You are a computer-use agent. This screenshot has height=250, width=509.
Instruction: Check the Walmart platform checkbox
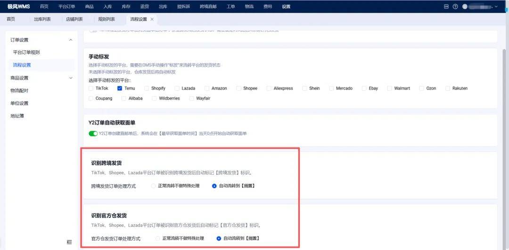[x=390, y=88]
